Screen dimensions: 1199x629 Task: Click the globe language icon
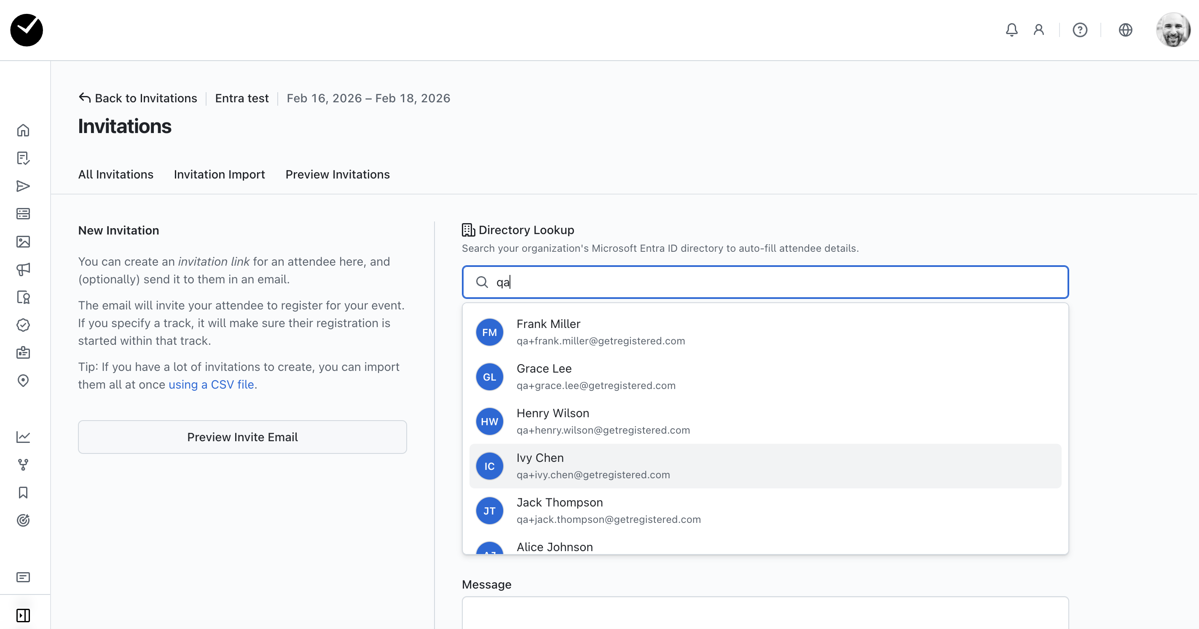tap(1125, 30)
